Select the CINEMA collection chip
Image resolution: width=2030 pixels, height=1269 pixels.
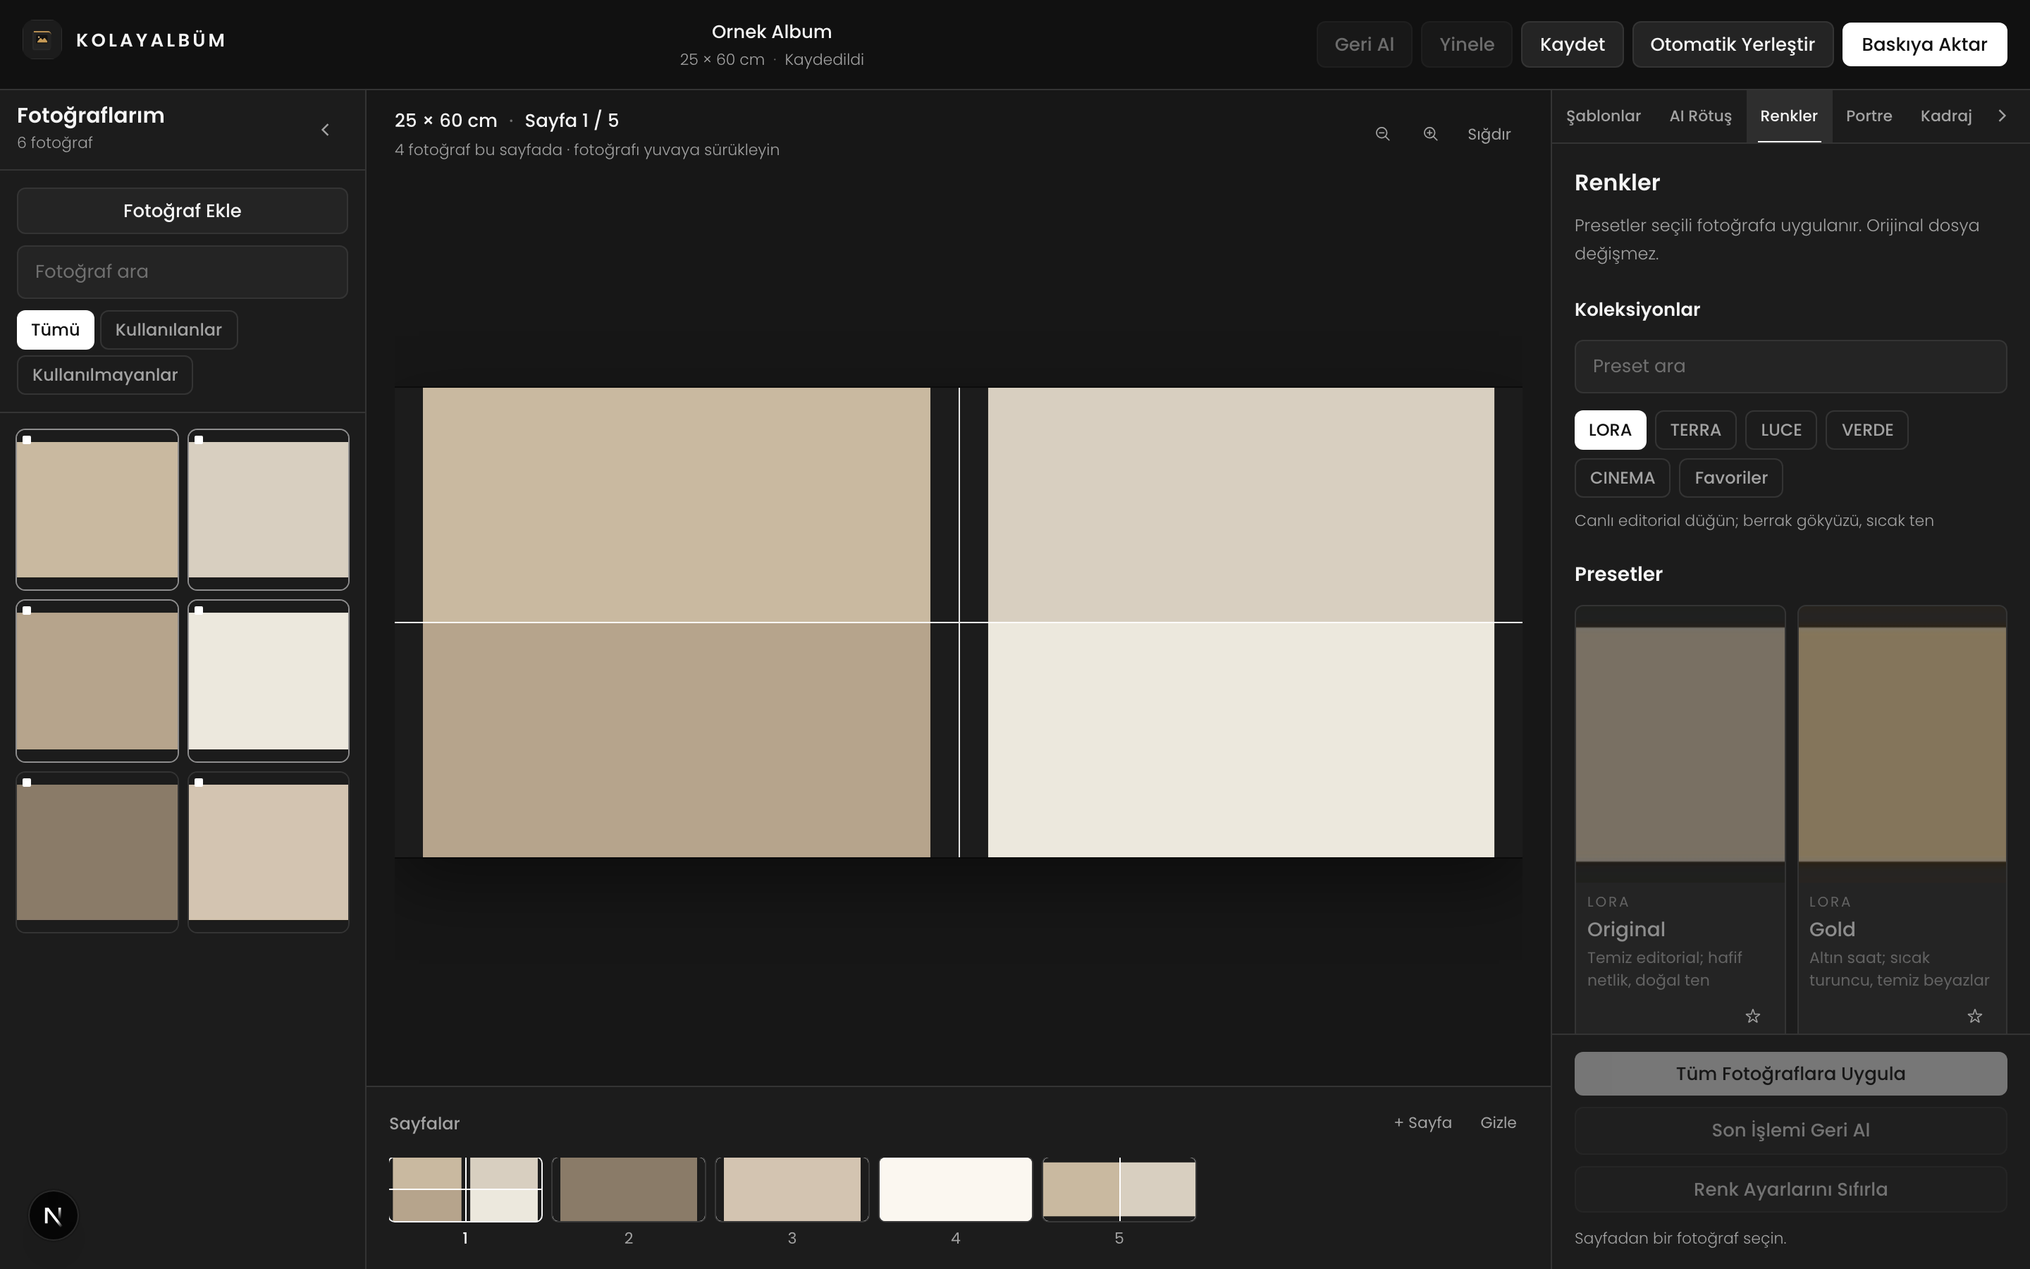pos(1623,477)
